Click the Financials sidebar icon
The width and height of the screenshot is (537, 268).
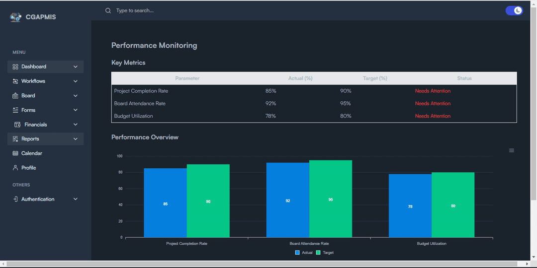pyautogui.click(x=18, y=125)
